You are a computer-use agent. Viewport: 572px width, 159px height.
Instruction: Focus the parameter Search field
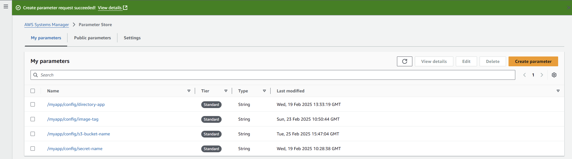[274, 75]
